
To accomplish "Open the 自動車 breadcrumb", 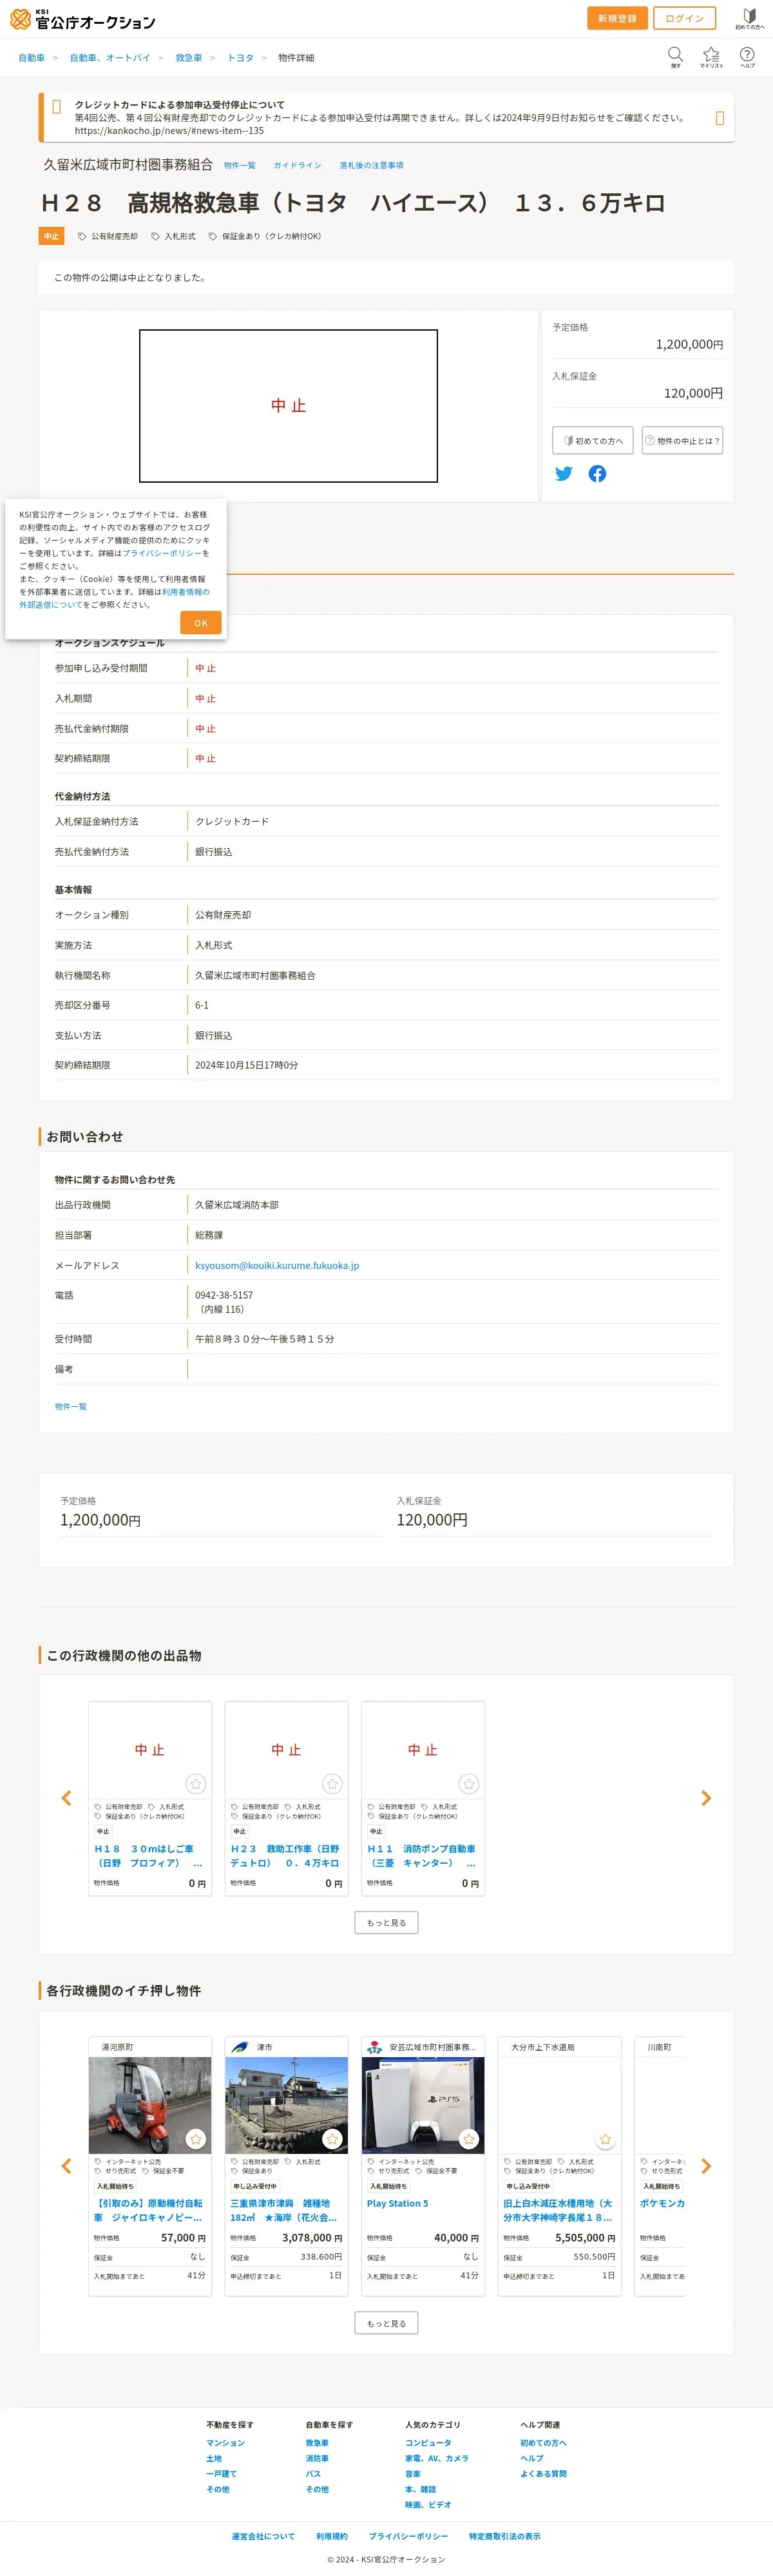I will (x=31, y=58).
